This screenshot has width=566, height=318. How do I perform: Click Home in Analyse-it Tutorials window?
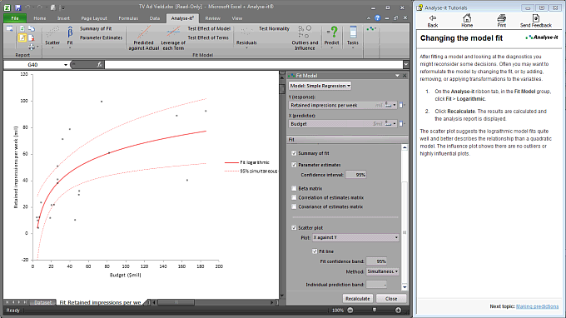point(467,21)
